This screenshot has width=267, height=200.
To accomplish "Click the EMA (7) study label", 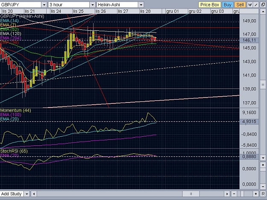I will [x=8, y=25].
